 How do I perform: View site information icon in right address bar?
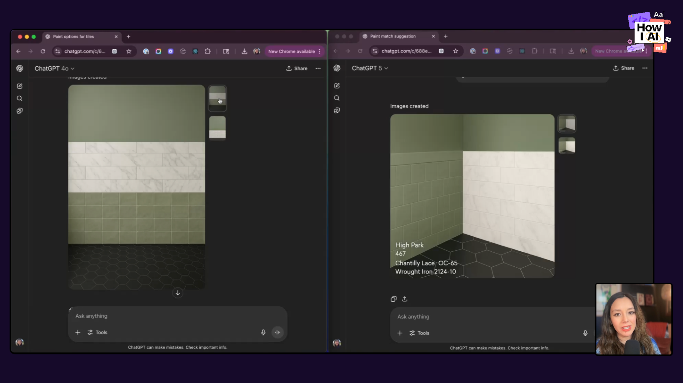pyautogui.click(x=375, y=51)
